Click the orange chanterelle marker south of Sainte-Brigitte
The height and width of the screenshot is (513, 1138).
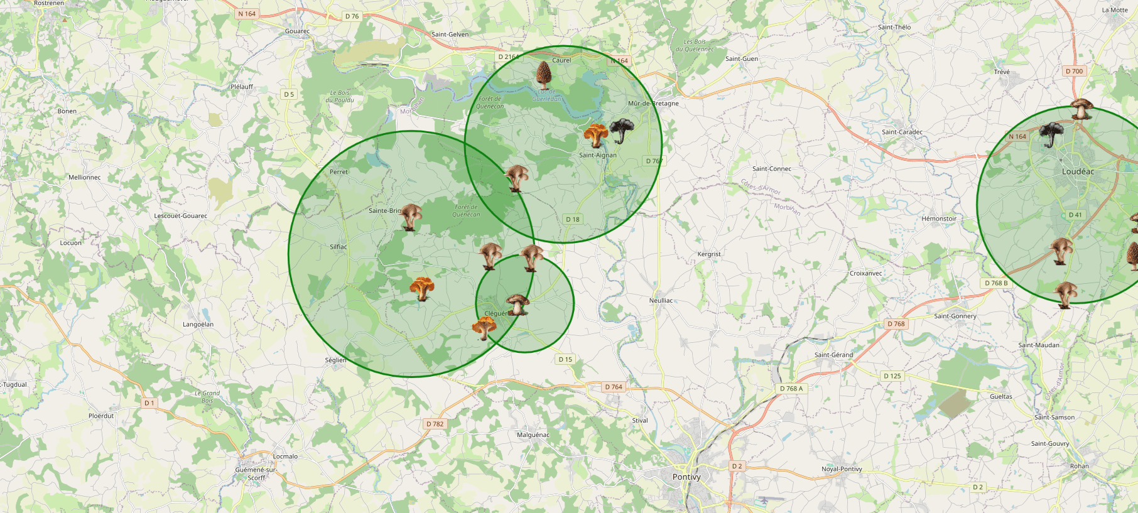coord(421,289)
